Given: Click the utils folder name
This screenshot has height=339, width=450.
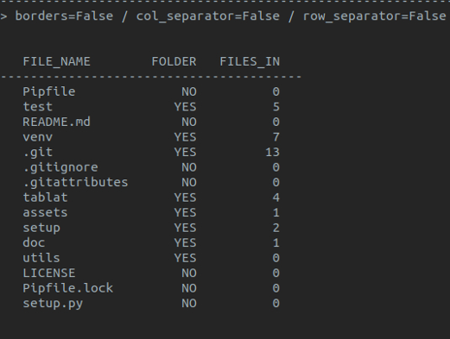Looking at the screenshot, I should [41, 258].
